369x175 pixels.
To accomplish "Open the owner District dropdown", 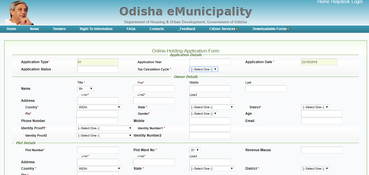I will click(x=315, y=107).
